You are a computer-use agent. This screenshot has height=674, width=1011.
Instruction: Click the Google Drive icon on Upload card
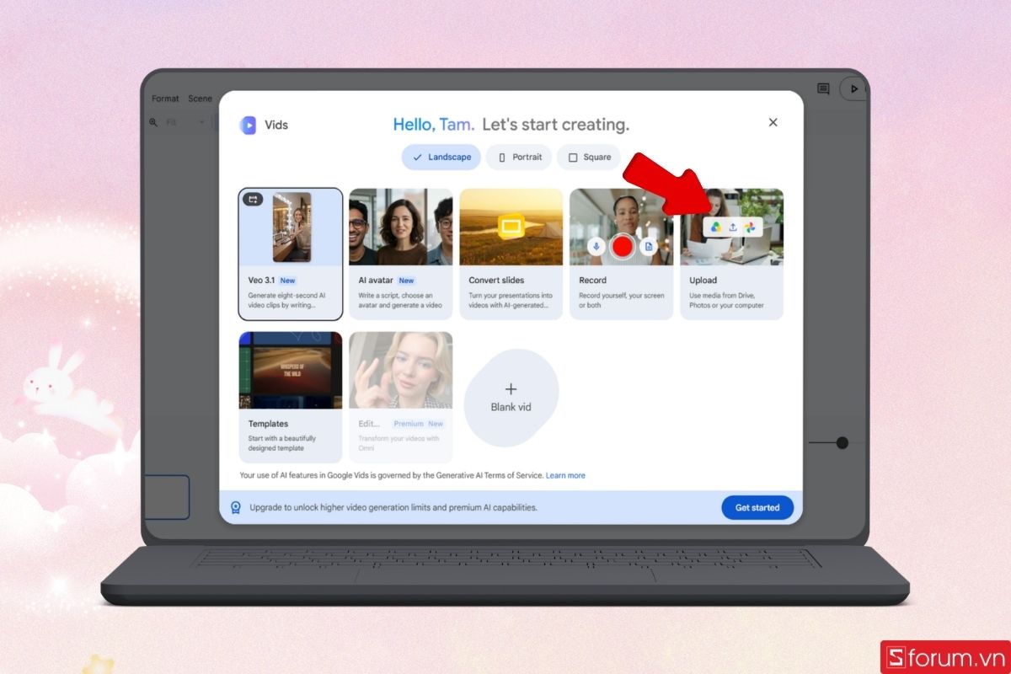coord(716,227)
